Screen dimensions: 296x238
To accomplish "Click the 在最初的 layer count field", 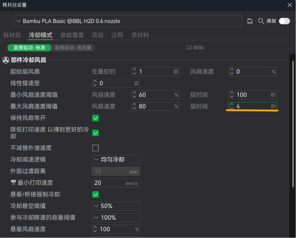I will point(155,72).
